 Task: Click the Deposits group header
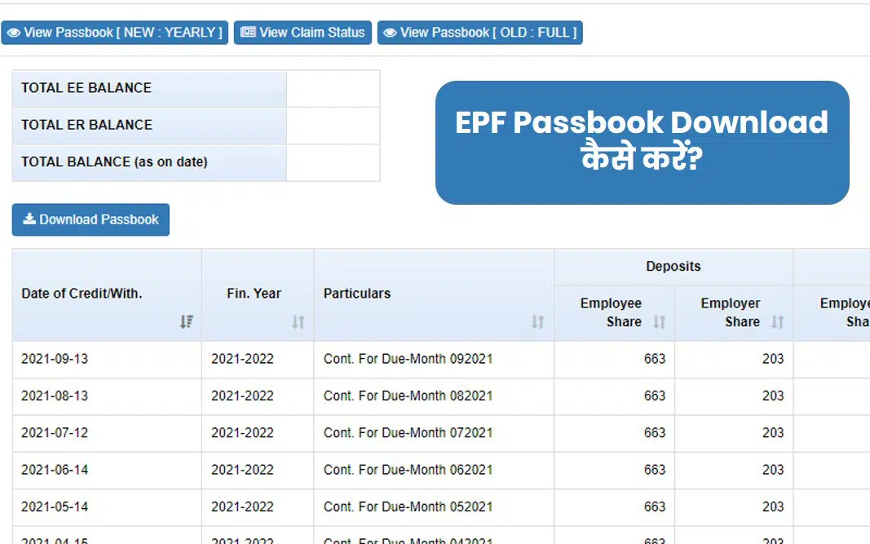(x=673, y=267)
